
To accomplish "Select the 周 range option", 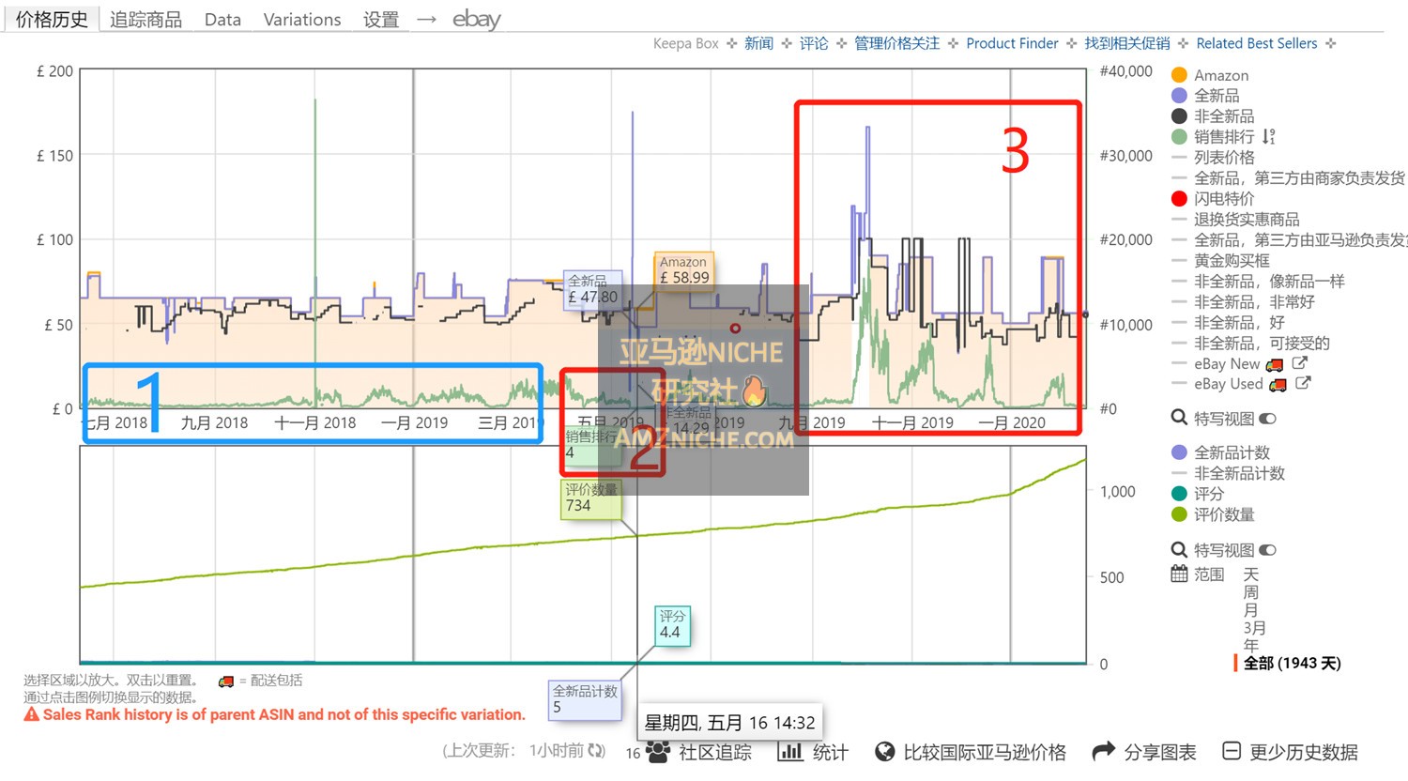I will [1250, 592].
